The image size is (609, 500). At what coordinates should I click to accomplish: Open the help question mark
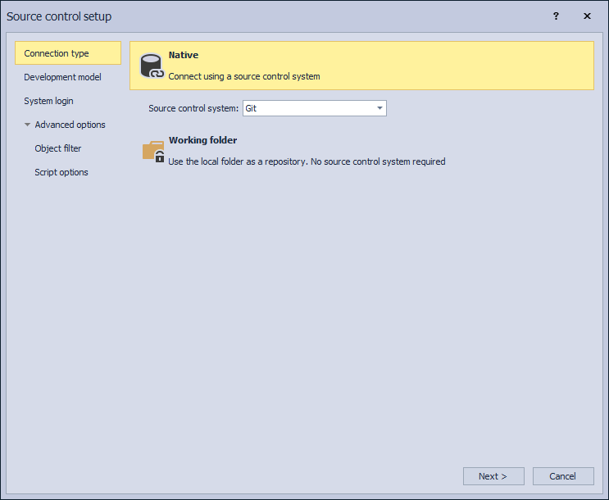(556, 16)
